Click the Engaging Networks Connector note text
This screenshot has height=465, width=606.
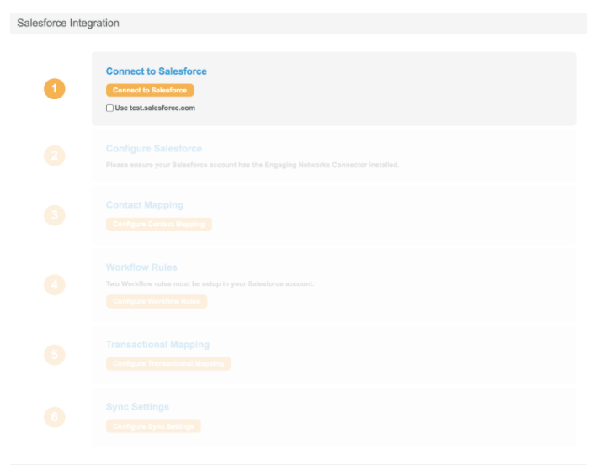click(x=252, y=165)
